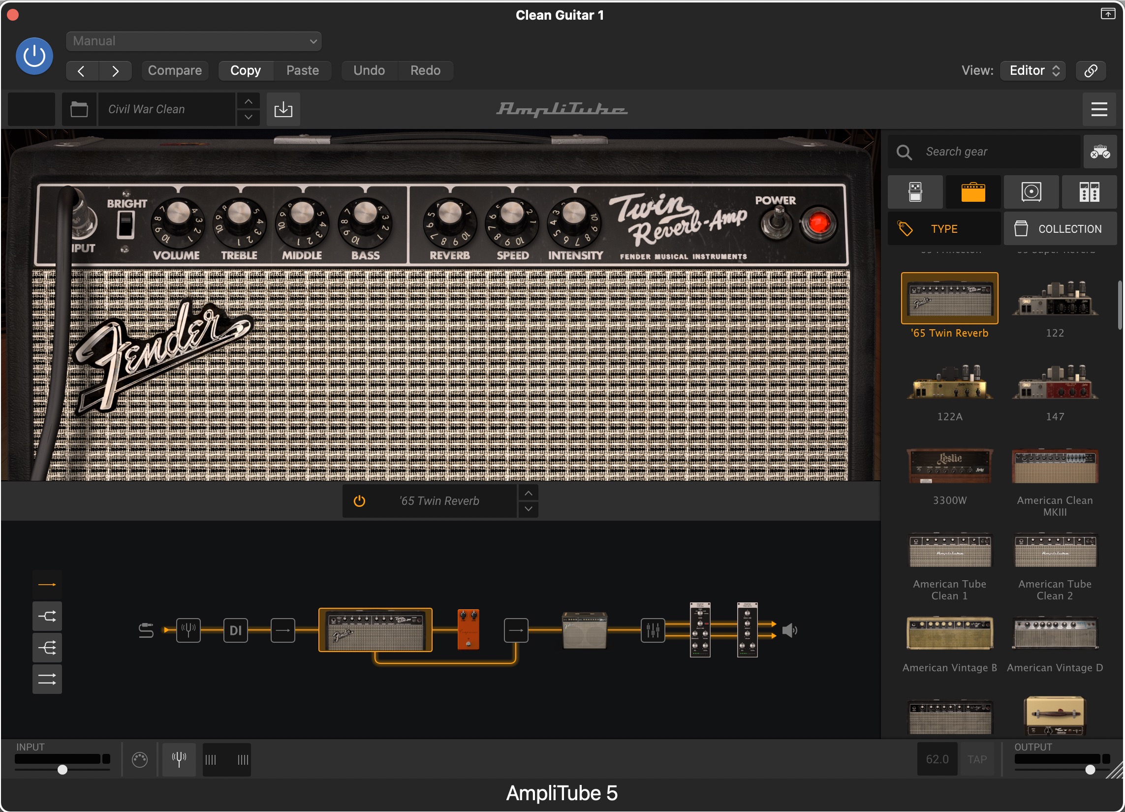Select the 122 amp thumbnail
Image resolution: width=1125 pixels, height=812 pixels.
point(1055,299)
